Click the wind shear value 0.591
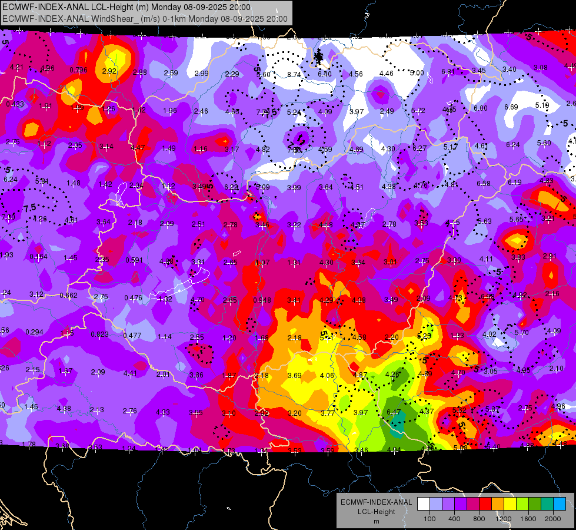This screenshot has width=576, height=530. point(134,260)
